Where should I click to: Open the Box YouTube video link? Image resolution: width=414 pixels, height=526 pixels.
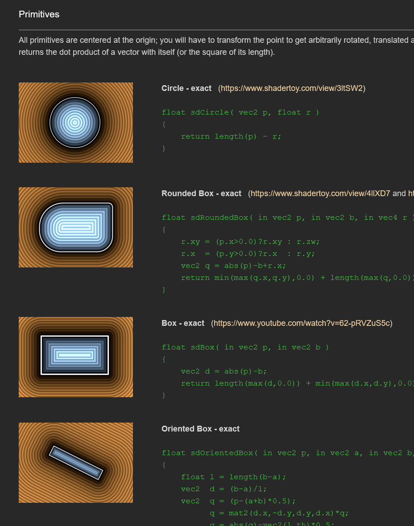tap(302, 323)
